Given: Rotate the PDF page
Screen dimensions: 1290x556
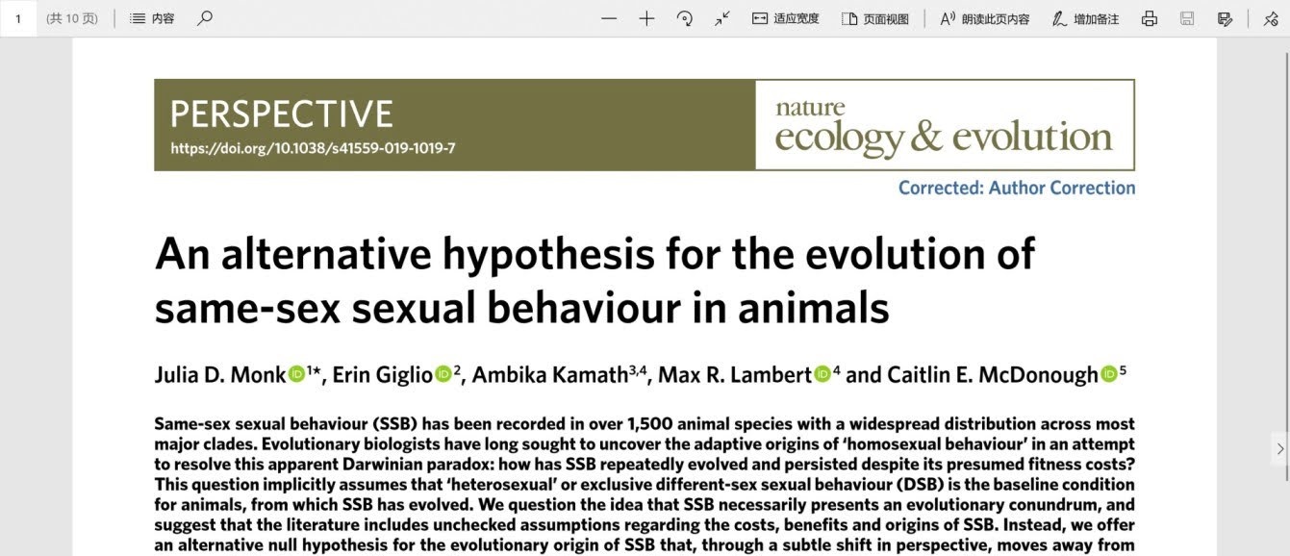Looking at the screenshot, I should [x=685, y=18].
